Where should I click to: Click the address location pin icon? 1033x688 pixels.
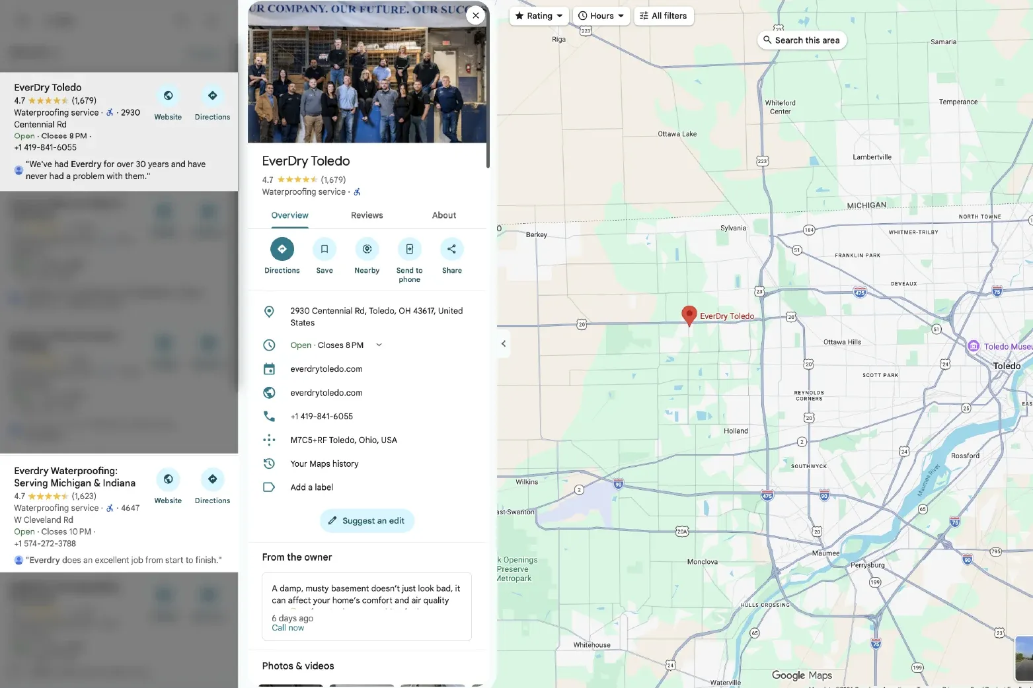coord(269,312)
